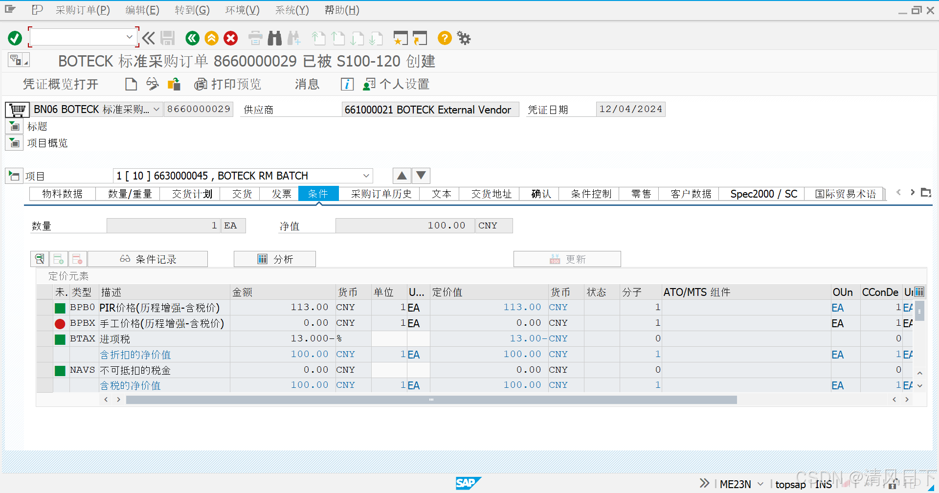939x493 pixels.
Task: Click the green Enter checkmark icon
Action: point(15,38)
